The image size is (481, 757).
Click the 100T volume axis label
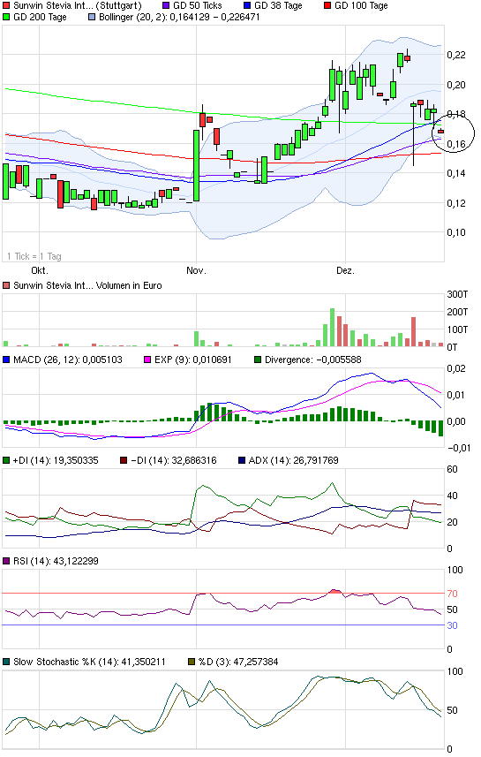pos(457,329)
